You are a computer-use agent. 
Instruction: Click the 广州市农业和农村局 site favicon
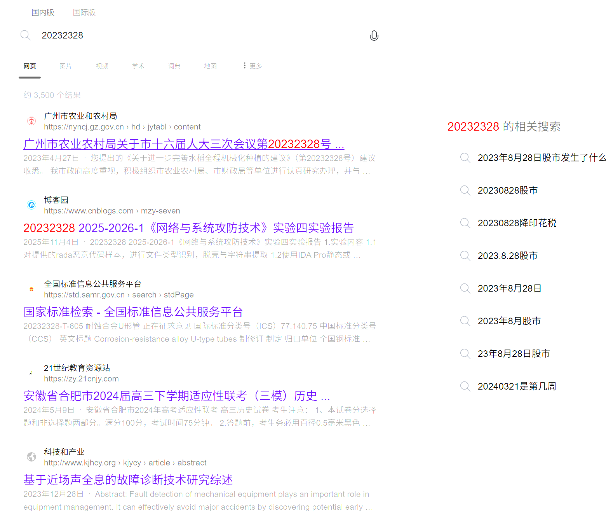31,121
